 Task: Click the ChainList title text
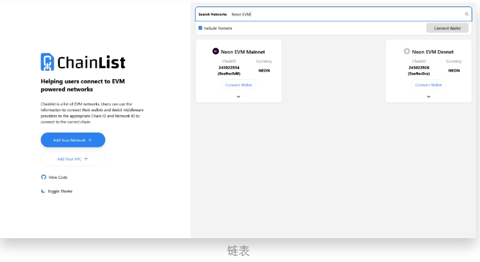click(x=91, y=62)
